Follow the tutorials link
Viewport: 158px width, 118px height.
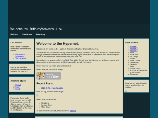73,111
